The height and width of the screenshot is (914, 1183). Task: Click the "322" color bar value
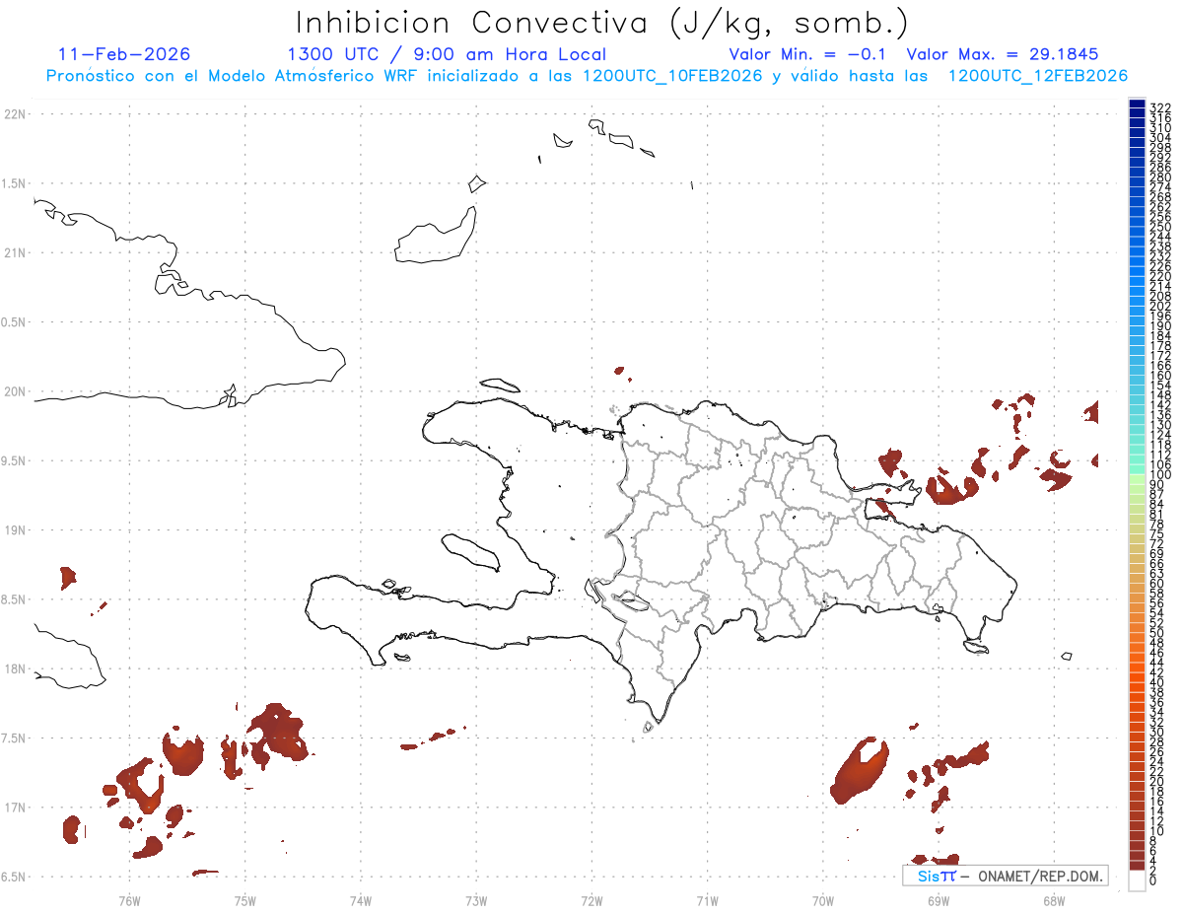[1159, 106]
